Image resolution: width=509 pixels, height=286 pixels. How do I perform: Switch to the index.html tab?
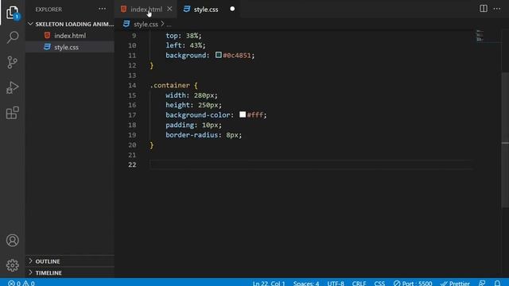pyautogui.click(x=146, y=10)
